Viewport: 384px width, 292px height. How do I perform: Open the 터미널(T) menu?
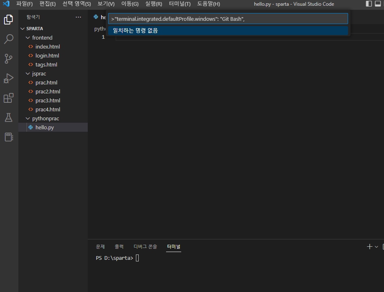180,4
